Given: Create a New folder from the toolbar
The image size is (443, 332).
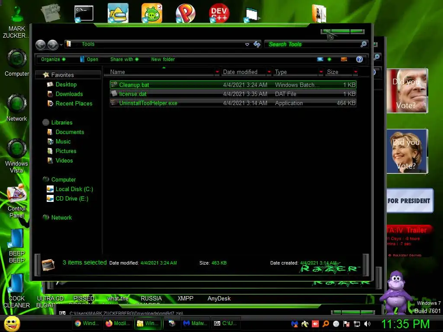Looking at the screenshot, I should pos(163,59).
